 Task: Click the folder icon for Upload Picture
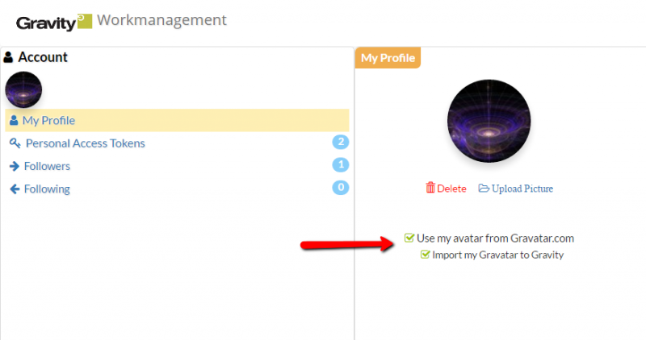click(484, 189)
